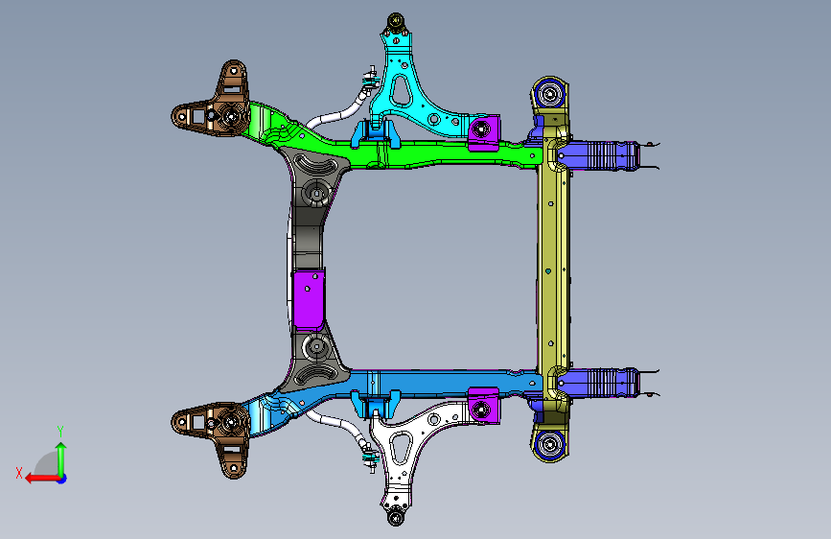Click the green Y axis arrow of triad
Image resolution: width=831 pixels, height=539 pixels.
[x=61, y=458]
